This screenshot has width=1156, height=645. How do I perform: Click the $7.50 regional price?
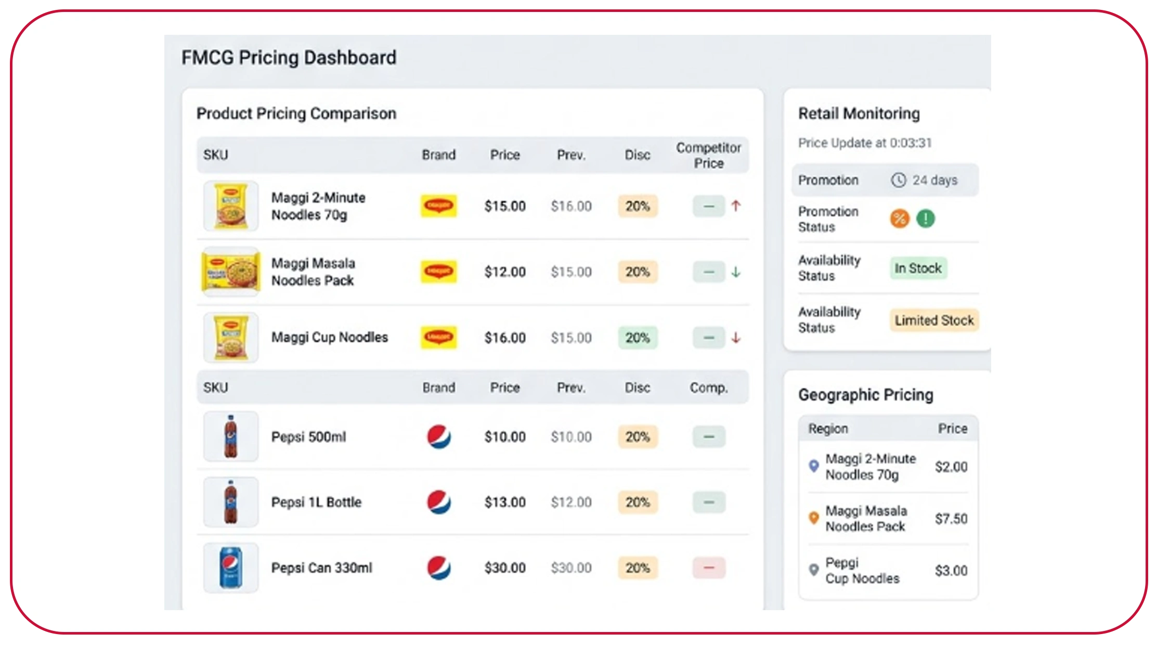click(951, 519)
